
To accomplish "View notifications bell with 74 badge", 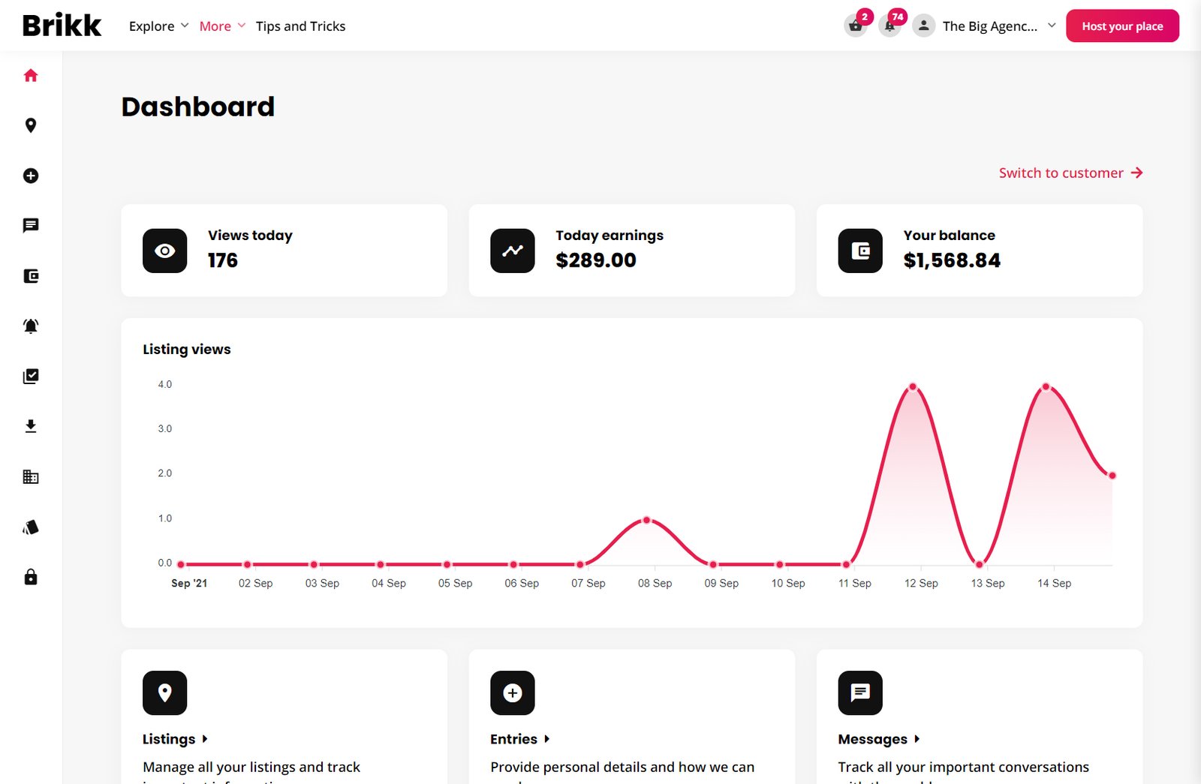I will (x=889, y=26).
